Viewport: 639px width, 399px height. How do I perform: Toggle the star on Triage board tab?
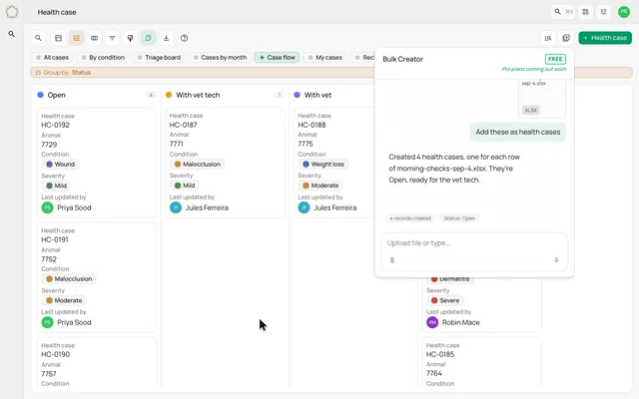[140, 58]
